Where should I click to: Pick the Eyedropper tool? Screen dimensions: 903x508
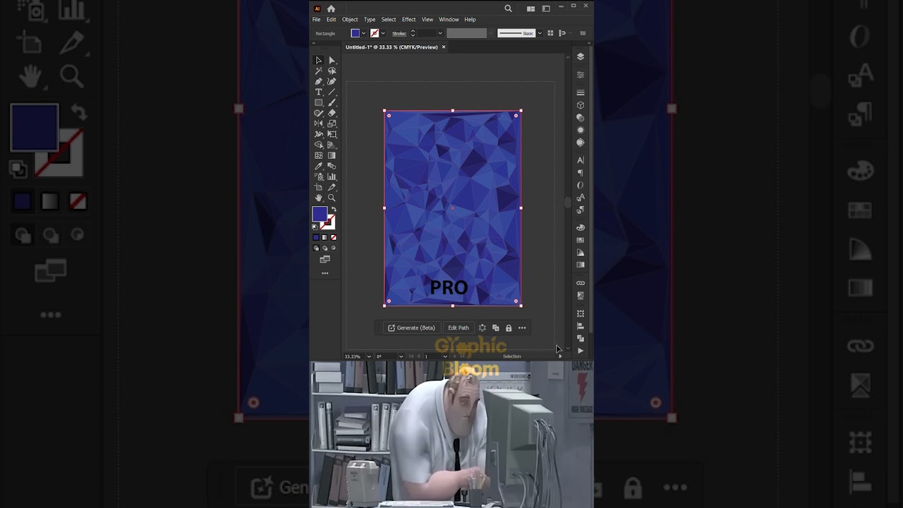point(318,166)
